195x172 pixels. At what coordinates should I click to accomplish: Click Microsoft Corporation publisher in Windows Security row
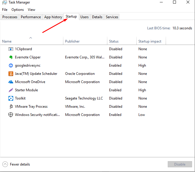(82, 115)
